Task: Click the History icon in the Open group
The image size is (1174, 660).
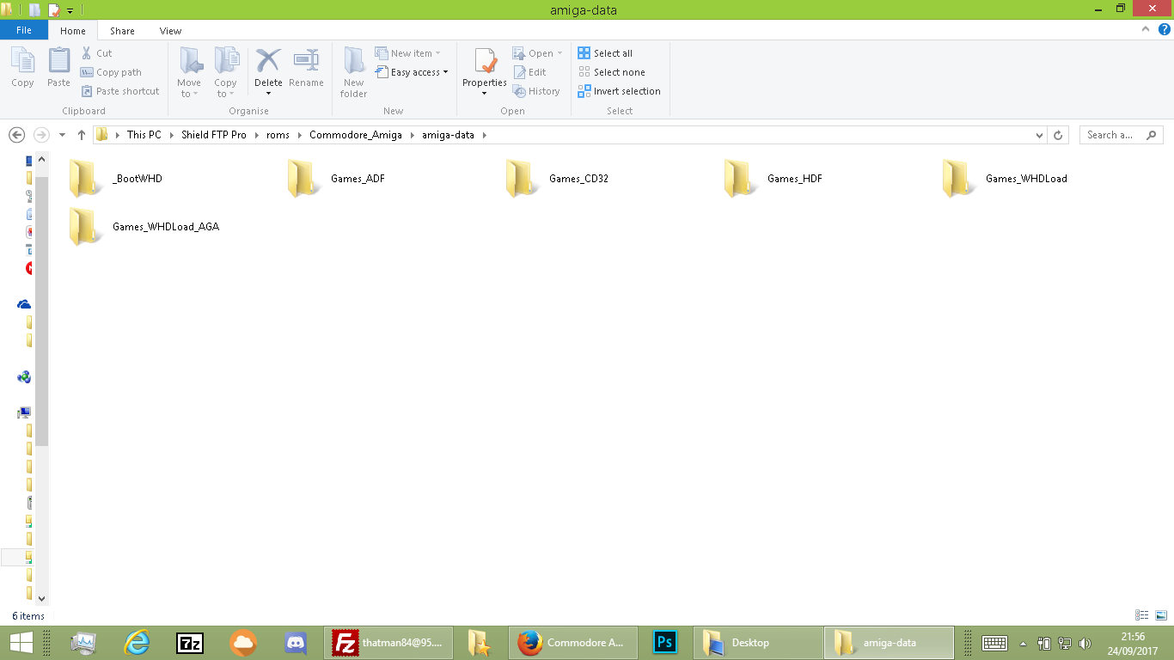Action: 537,91
